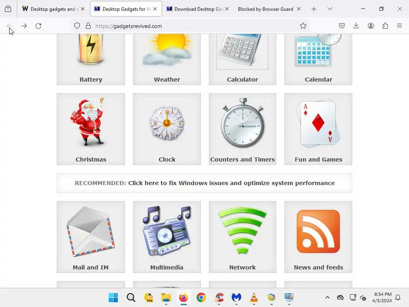Open the Downloads panel
The width and height of the screenshot is (409, 307).
[x=356, y=26]
